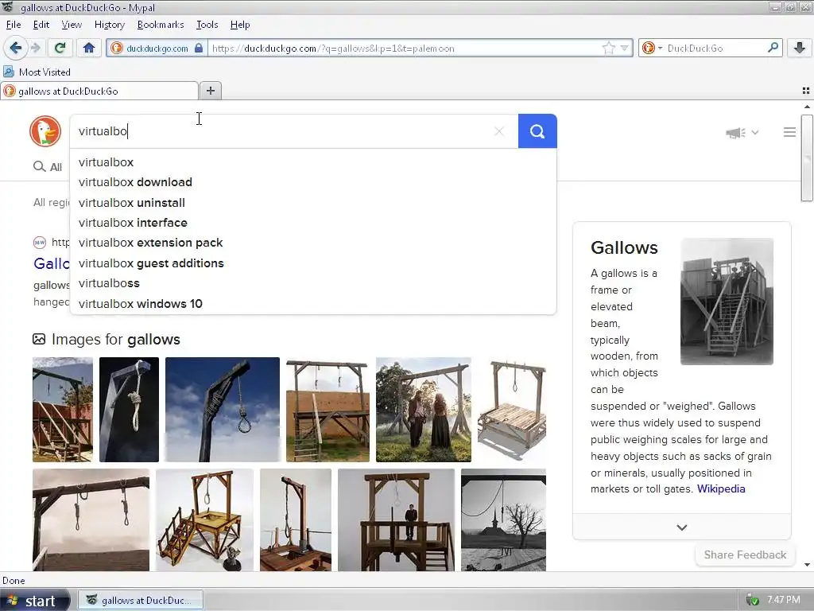Select the 'gallows at DuckDuckGo' tab

[99, 91]
